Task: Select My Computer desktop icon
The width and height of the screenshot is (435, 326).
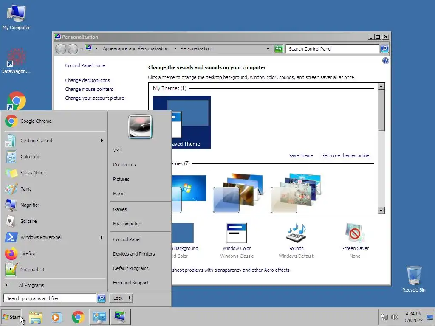Action: pyautogui.click(x=16, y=17)
